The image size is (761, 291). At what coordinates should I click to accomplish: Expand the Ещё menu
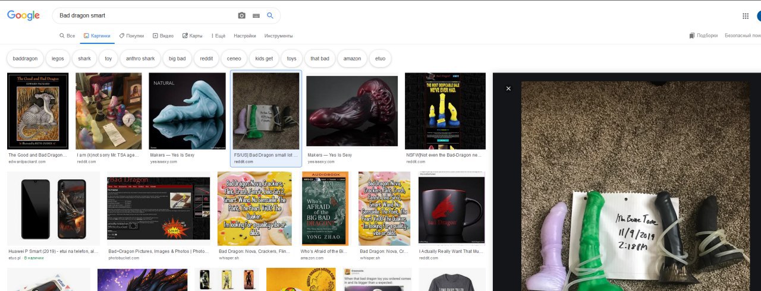(218, 36)
